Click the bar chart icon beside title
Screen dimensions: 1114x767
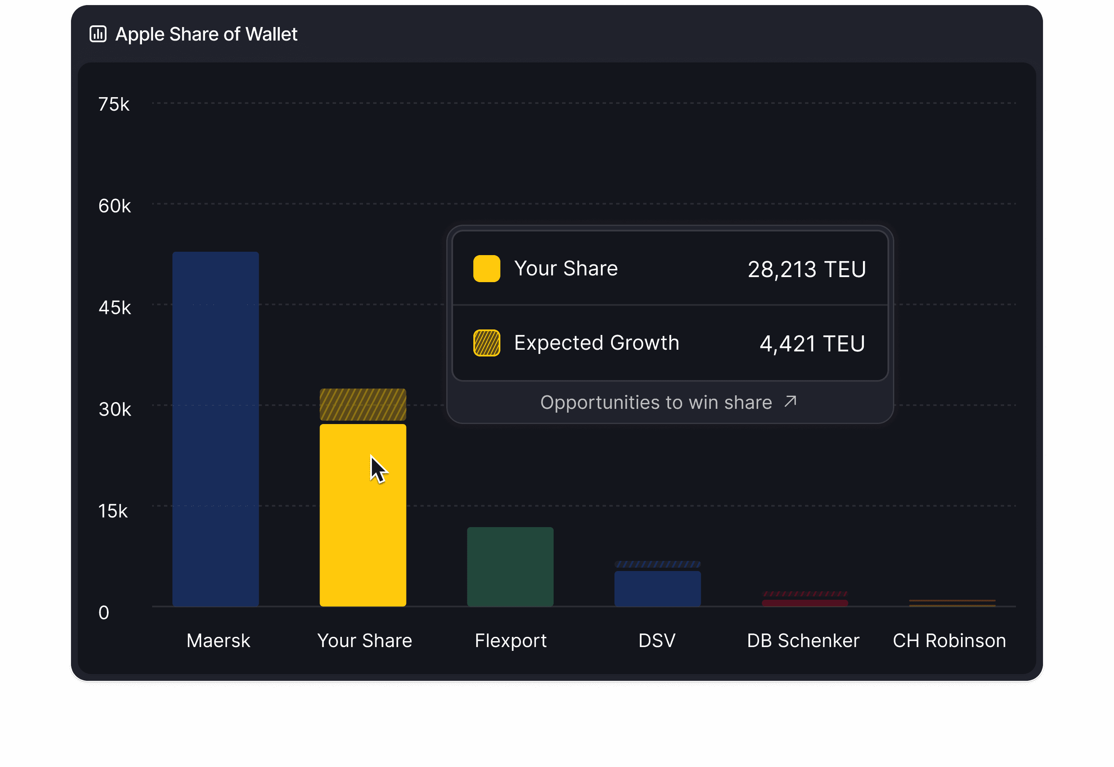click(98, 34)
